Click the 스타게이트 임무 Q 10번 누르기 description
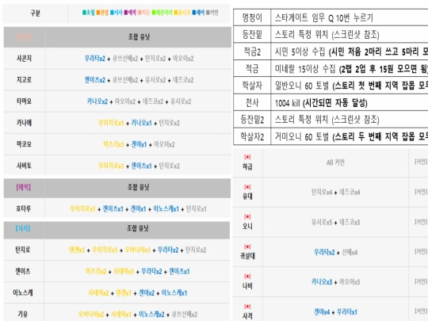The width and height of the screenshot is (428, 321). click(323, 18)
